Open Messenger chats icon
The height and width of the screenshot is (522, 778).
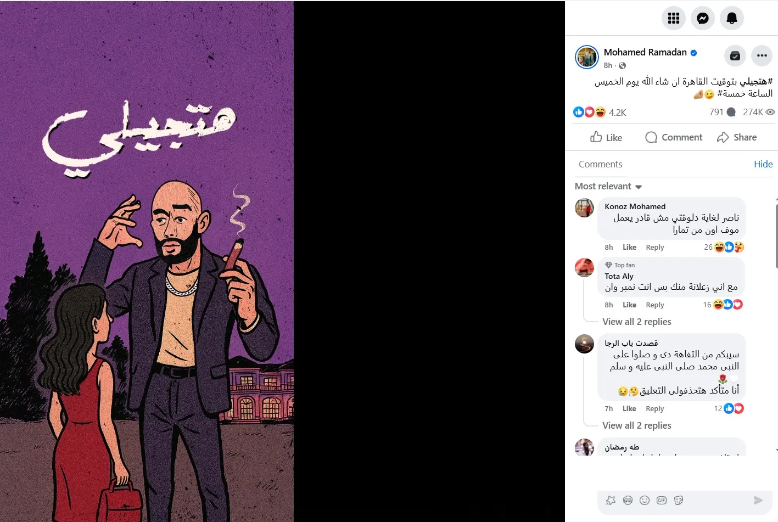[703, 18]
